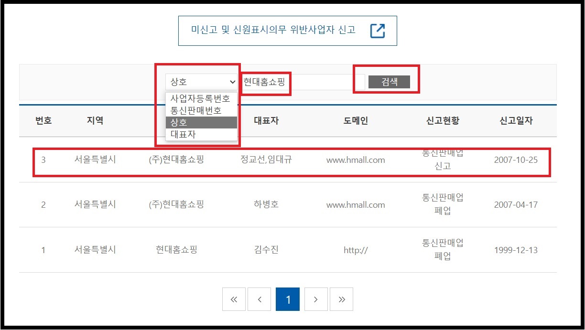This screenshot has width=585, height=330.
Task: Click www.hmall.com in the 하병호 row
Action: 356,205
